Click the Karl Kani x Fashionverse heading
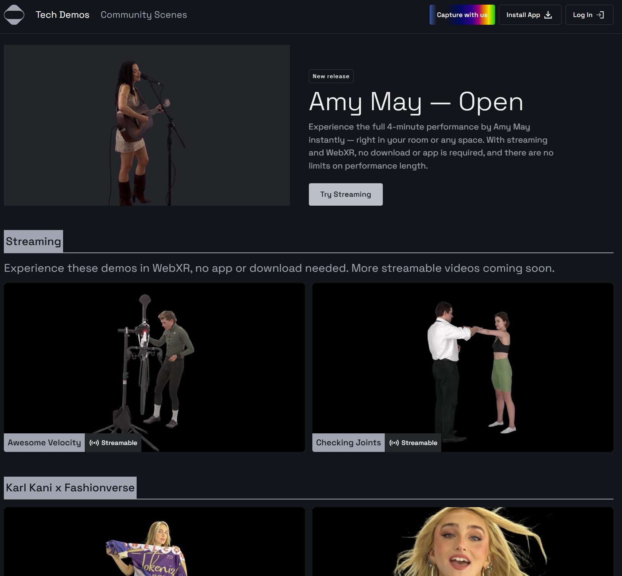The height and width of the screenshot is (576, 622). click(70, 488)
